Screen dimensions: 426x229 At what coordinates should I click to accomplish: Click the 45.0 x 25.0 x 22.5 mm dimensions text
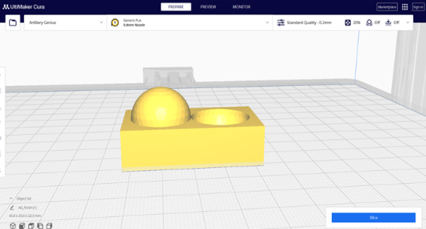[x=25, y=216]
